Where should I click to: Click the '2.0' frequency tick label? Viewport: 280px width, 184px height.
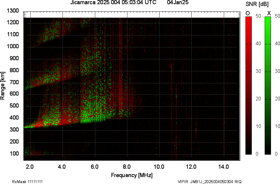pos(30,167)
